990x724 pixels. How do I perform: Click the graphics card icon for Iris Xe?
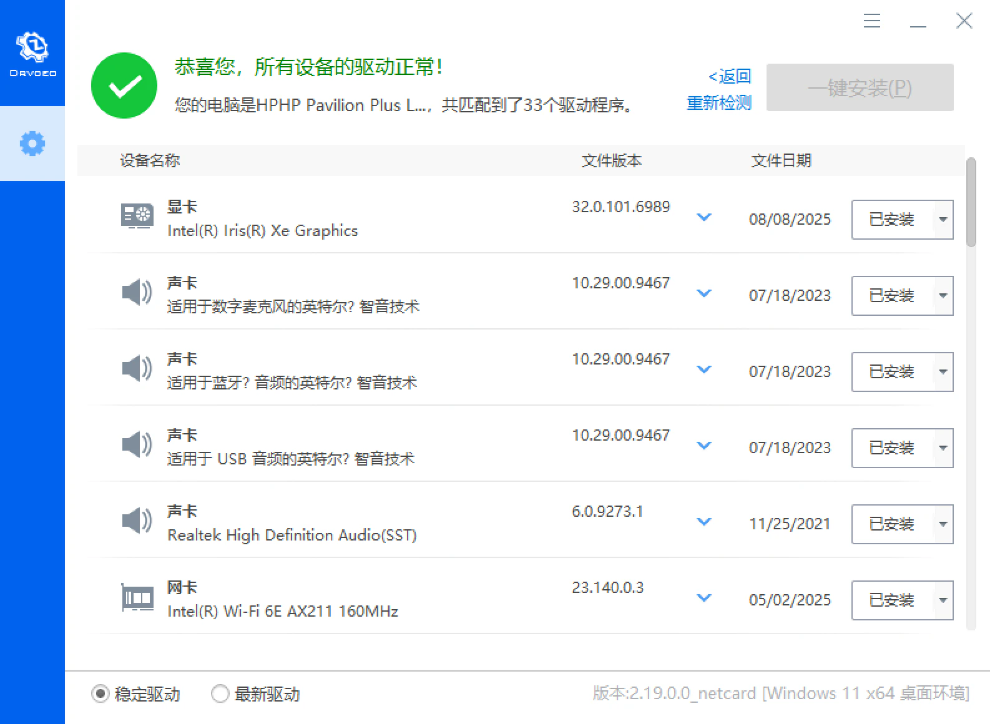tap(137, 216)
